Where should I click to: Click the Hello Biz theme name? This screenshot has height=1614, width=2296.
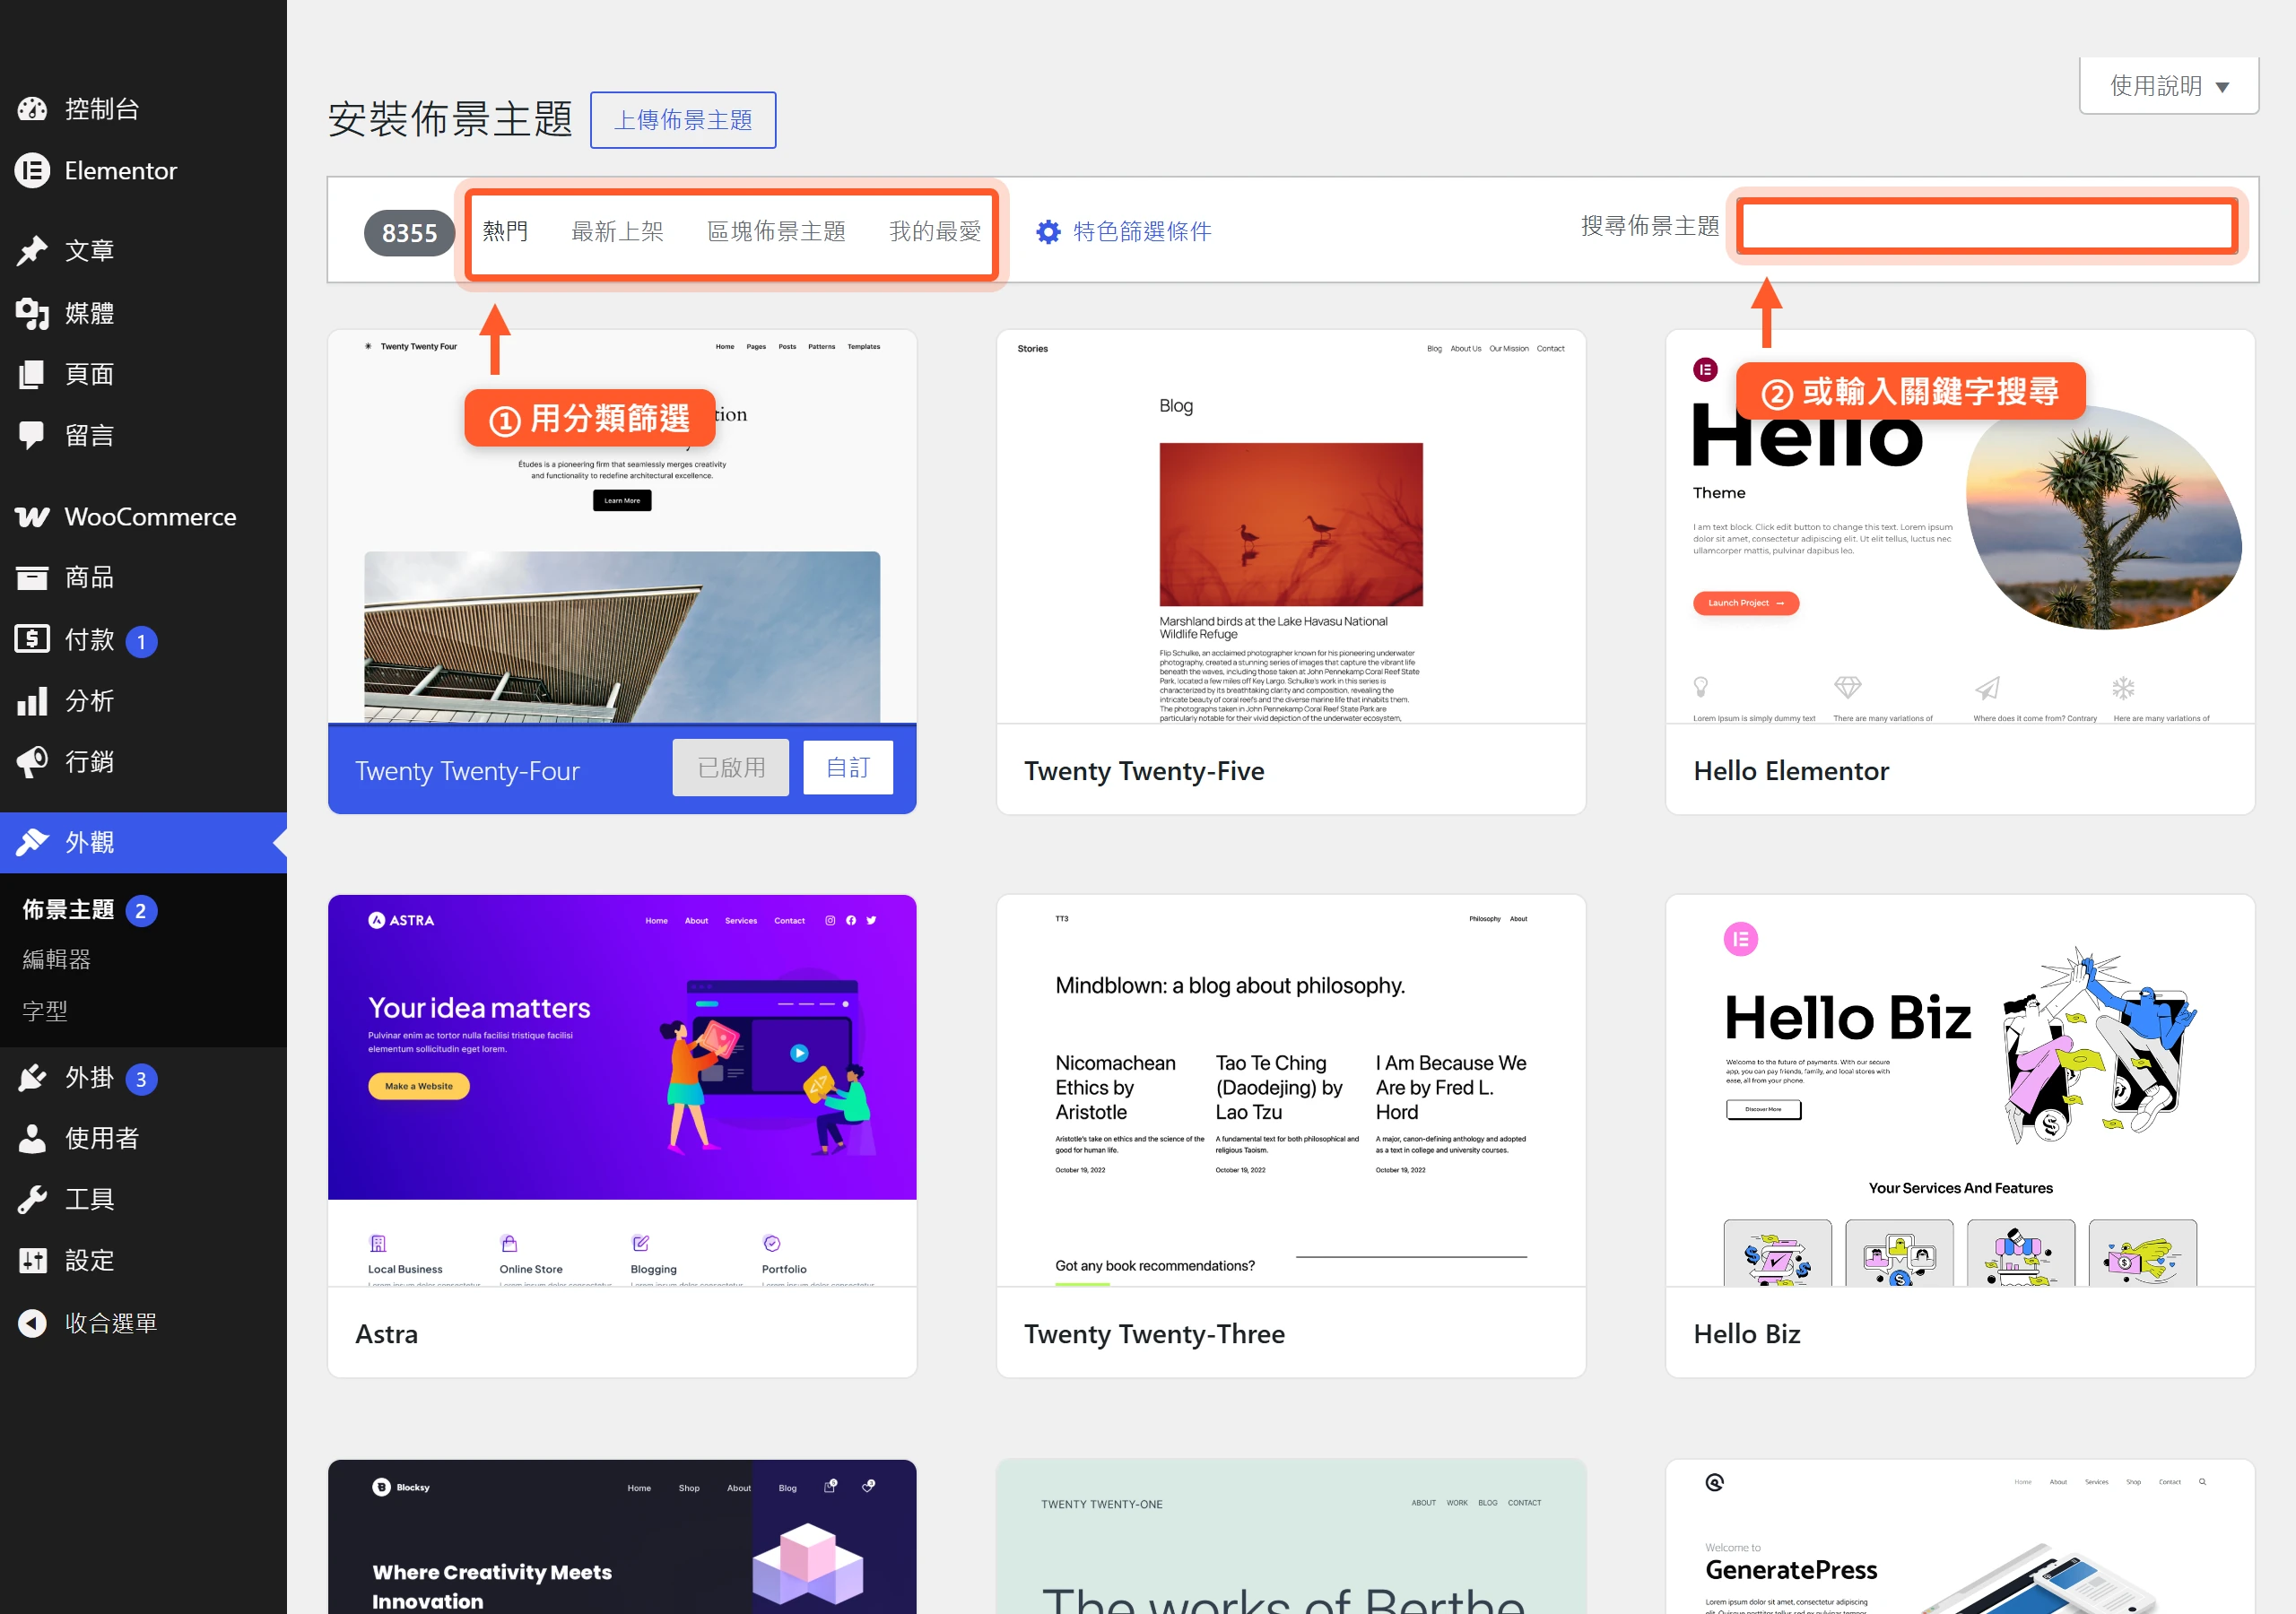coord(1746,1334)
